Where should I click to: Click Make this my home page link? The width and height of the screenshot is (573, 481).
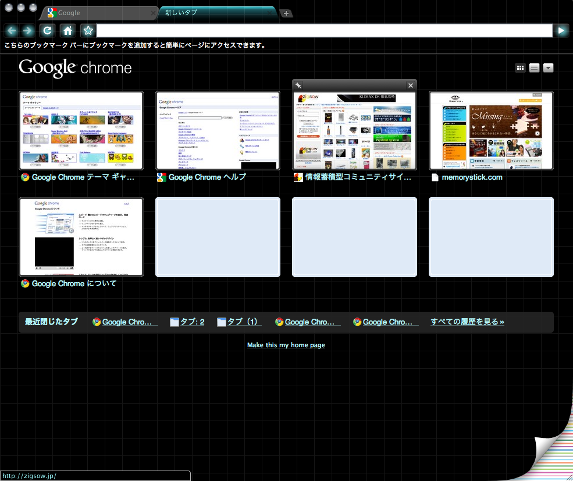tap(286, 345)
